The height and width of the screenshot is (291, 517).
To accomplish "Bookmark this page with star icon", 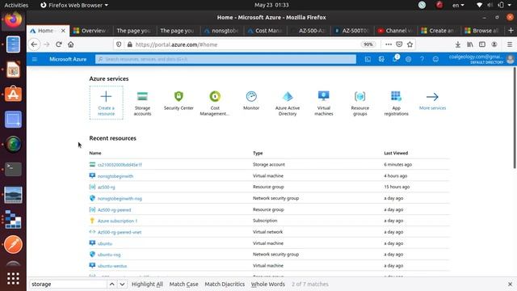I will click(x=410, y=44).
